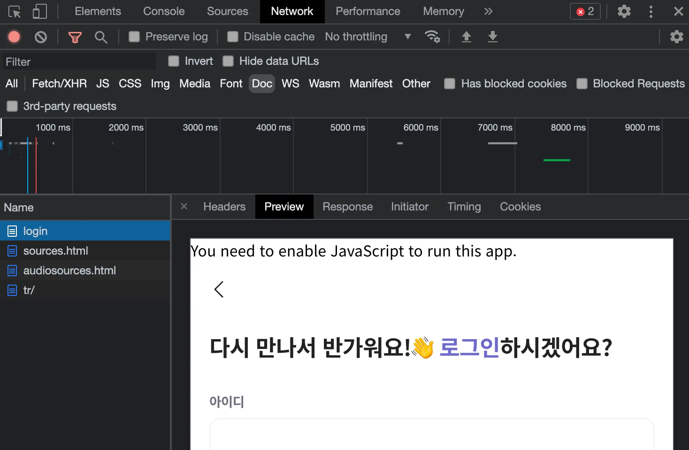Select the inspect element cursor icon
The width and height of the screenshot is (689, 450).
tap(15, 11)
